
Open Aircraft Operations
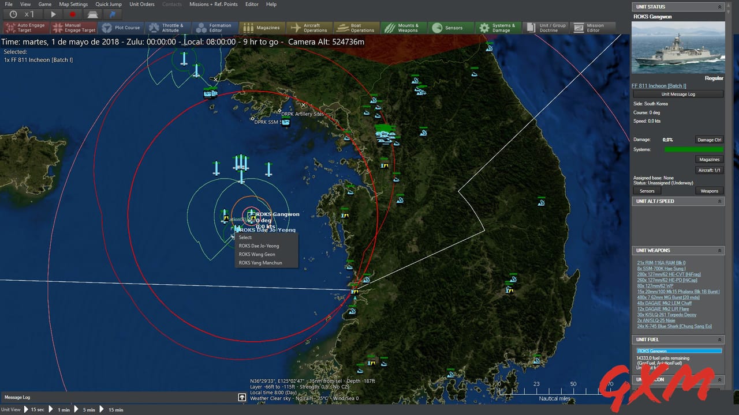click(309, 27)
